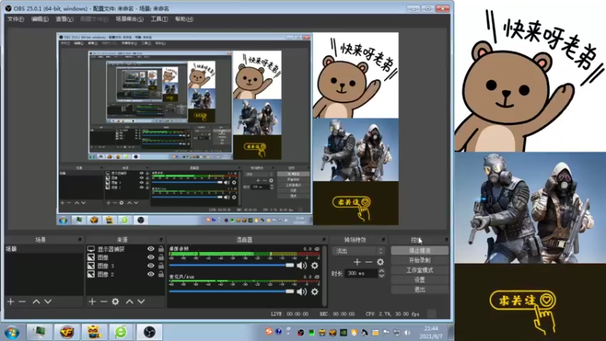Lock the 图像 source
This screenshot has width=606, height=341.
click(x=161, y=258)
